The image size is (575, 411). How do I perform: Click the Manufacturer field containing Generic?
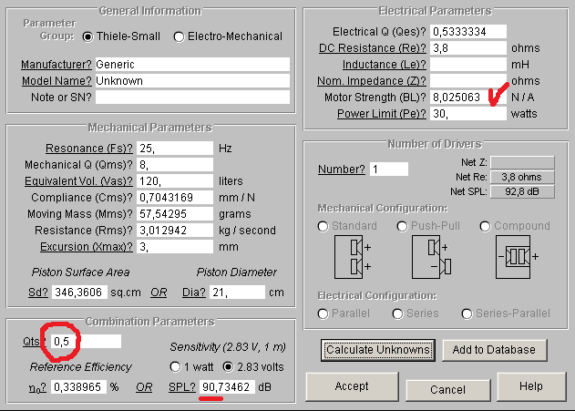tap(192, 65)
